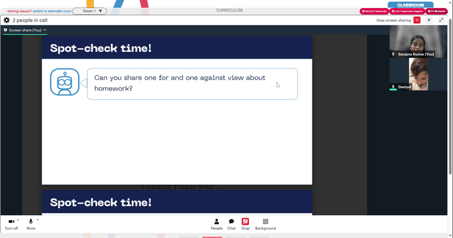Open Screen share tab options ellipsis
453x238 pixels.
click(45, 30)
